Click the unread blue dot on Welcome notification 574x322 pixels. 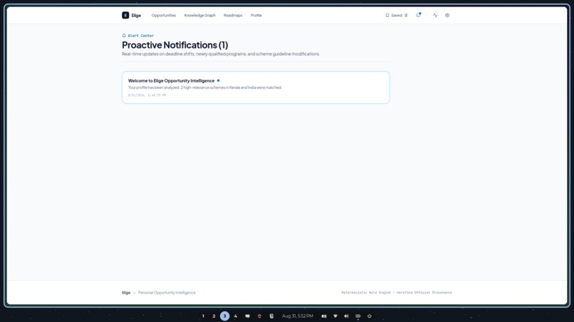pyautogui.click(x=218, y=80)
